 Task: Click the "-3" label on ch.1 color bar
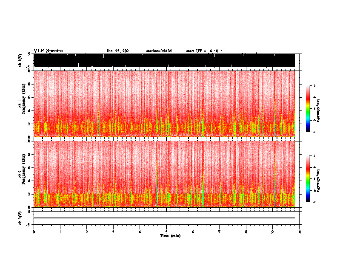coord(314,85)
